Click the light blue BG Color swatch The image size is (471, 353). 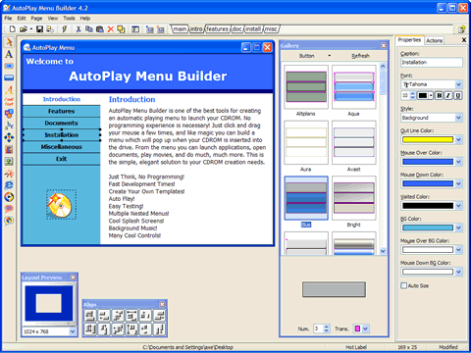[x=428, y=227]
